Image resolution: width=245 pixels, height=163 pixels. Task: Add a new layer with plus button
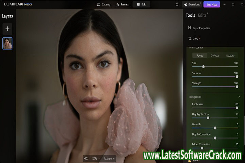(x=7, y=29)
